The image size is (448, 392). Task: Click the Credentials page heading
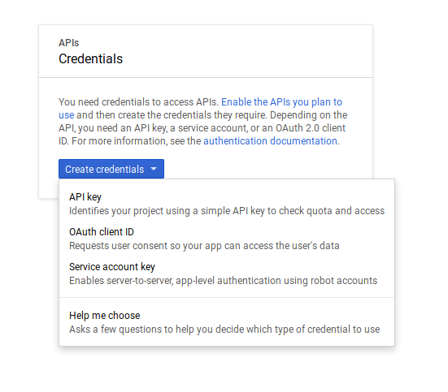point(90,58)
